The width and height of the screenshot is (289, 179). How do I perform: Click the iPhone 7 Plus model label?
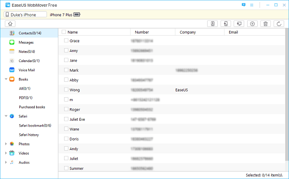pyautogui.click(x=61, y=15)
